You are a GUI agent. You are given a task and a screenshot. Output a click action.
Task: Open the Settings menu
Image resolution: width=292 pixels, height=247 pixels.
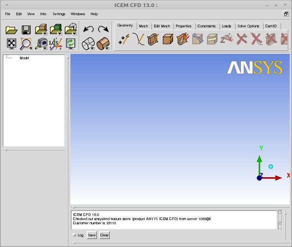pyautogui.click(x=59, y=14)
